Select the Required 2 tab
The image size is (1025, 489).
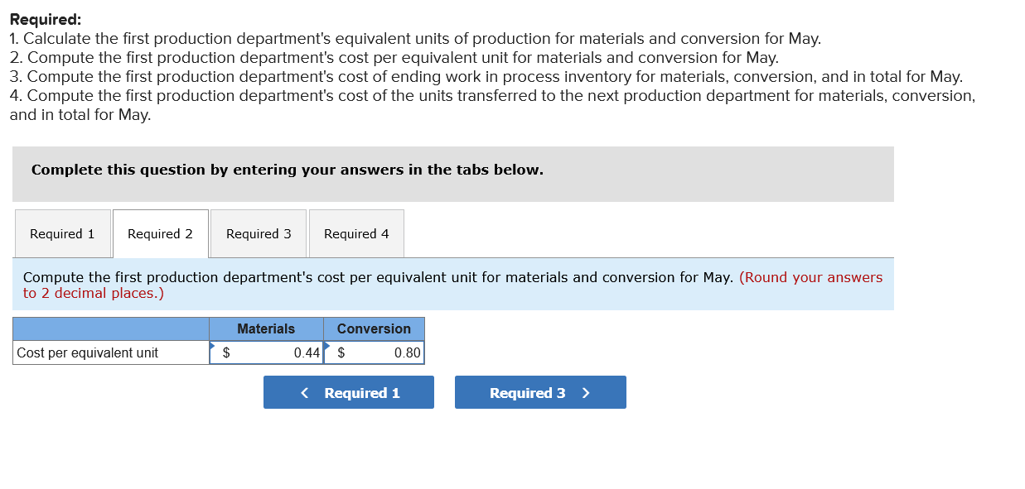click(x=160, y=234)
